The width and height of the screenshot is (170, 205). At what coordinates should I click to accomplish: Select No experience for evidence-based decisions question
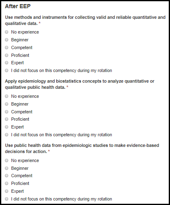(7, 160)
